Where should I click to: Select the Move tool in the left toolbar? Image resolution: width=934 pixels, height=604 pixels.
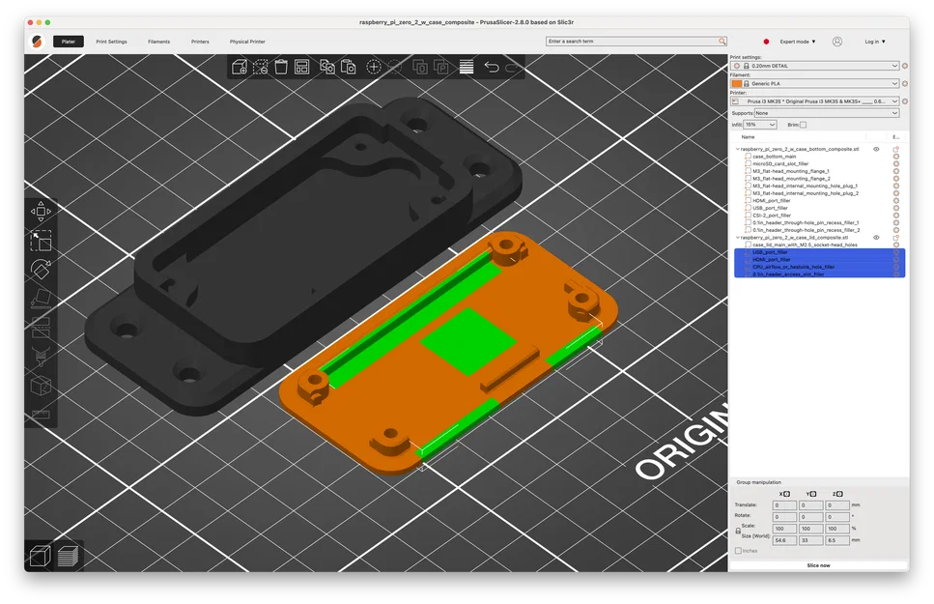[41, 211]
